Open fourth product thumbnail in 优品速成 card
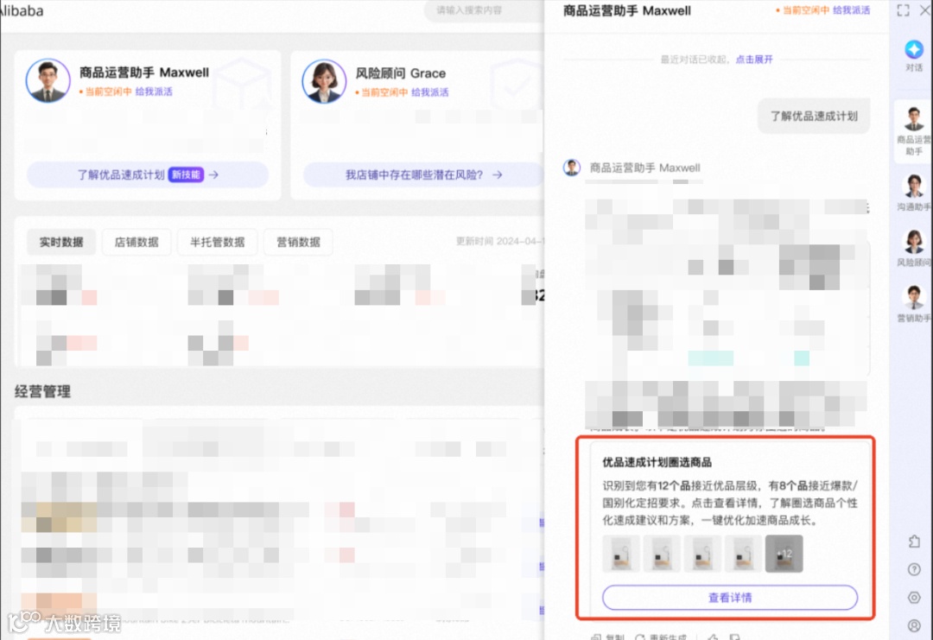The width and height of the screenshot is (933, 640). tap(743, 554)
